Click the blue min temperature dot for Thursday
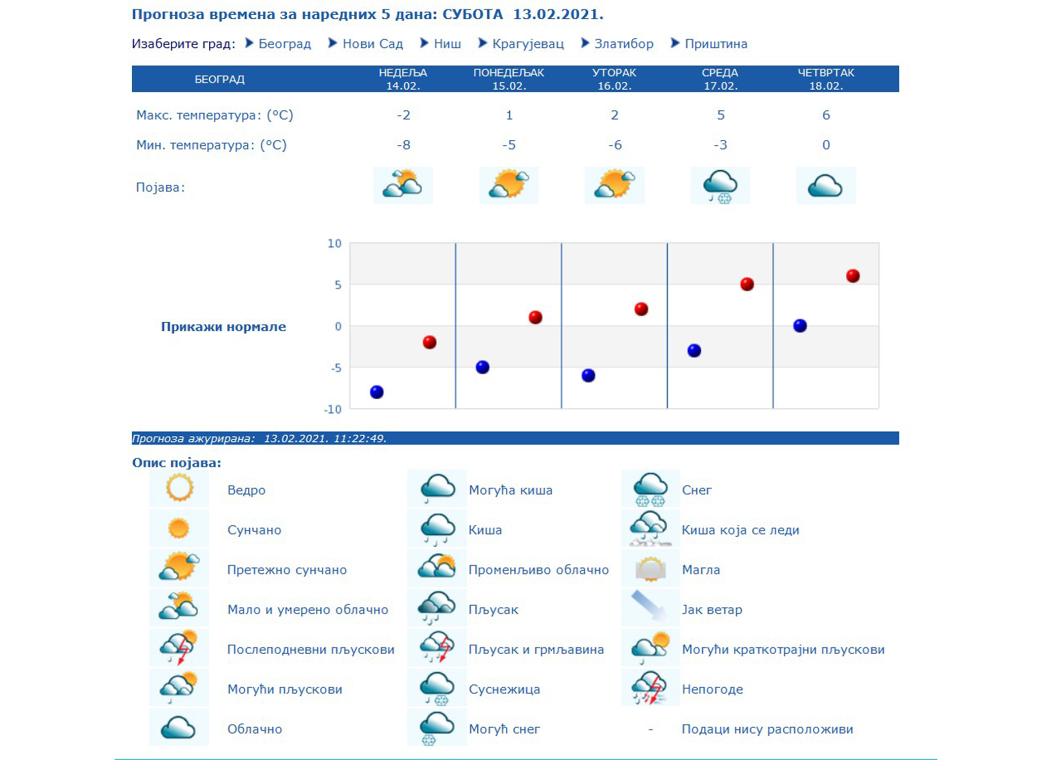The height and width of the screenshot is (760, 1064). [x=800, y=326]
